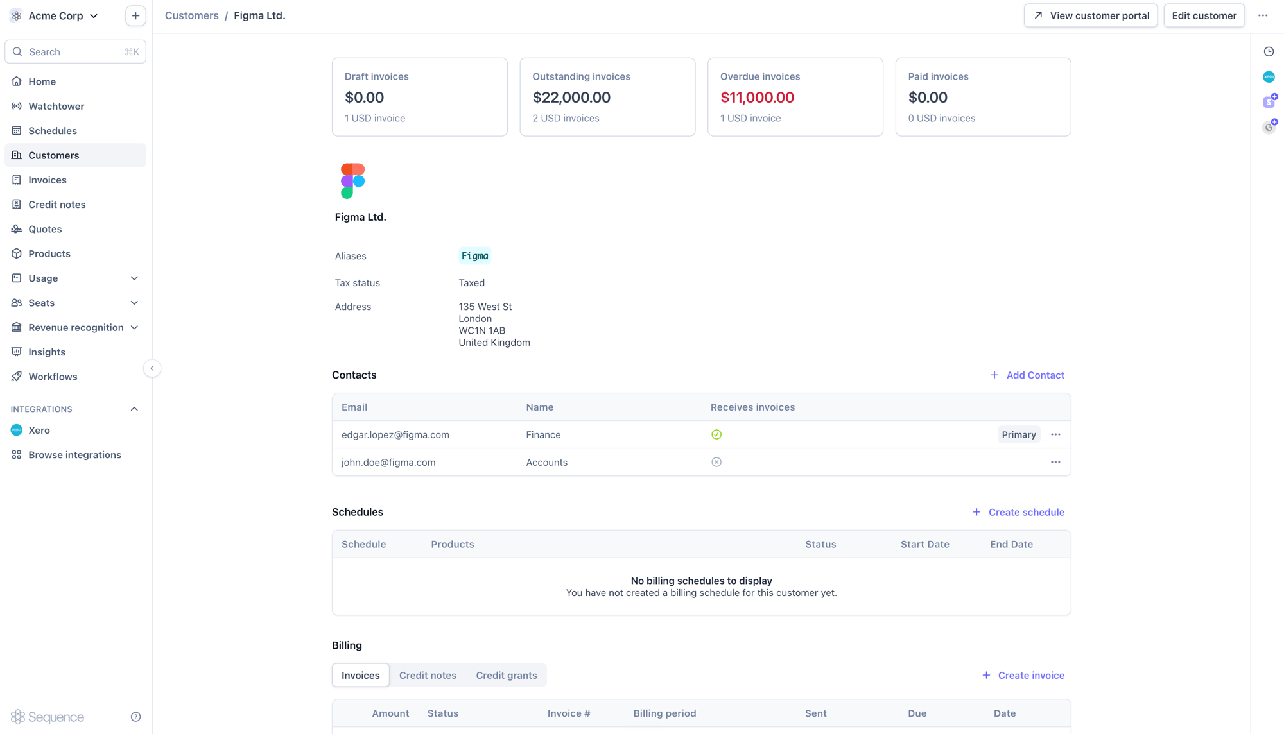The image size is (1284, 734).
Task: Click the purple integration icon in right rail
Action: [1269, 101]
